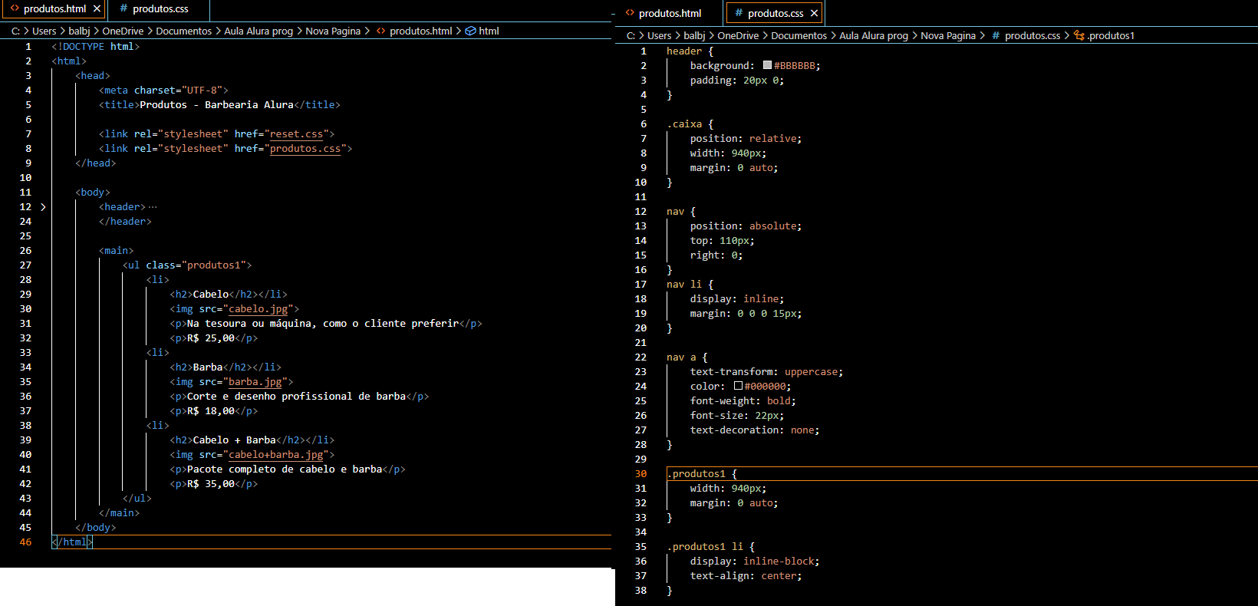Screen dimensions: 1258x606
Task: Click the closing </html> tag on line 46
Action: point(72,542)
